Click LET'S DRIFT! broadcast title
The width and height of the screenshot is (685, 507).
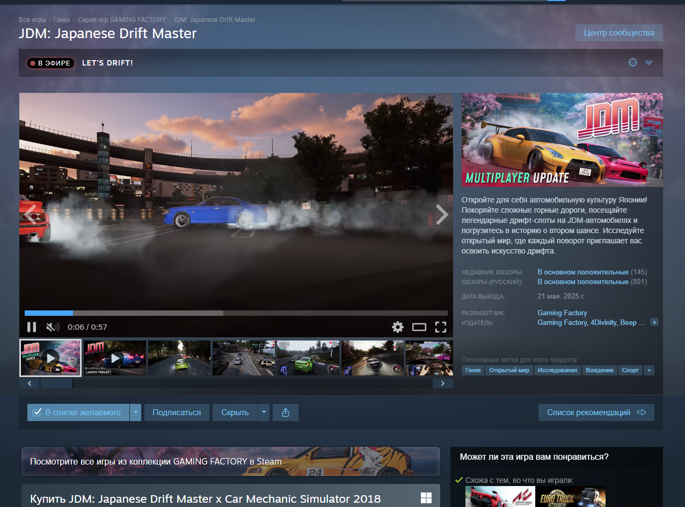[x=107, y=63]
